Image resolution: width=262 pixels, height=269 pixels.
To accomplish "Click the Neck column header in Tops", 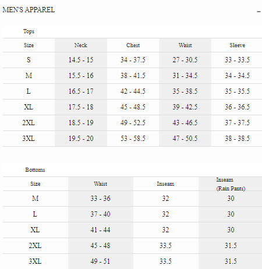I will point(81,45).
